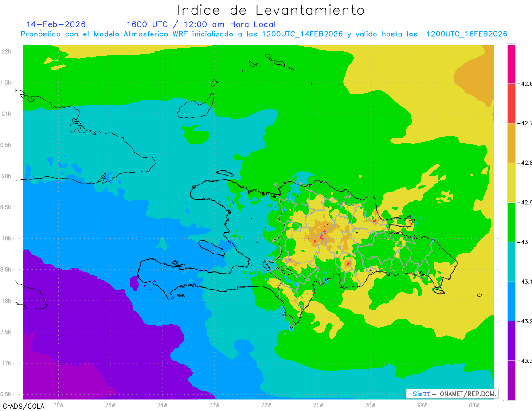
Task: Click the "1600 UTC / 12:00 am Hora Local" text
Action: [x=201, y=24]
